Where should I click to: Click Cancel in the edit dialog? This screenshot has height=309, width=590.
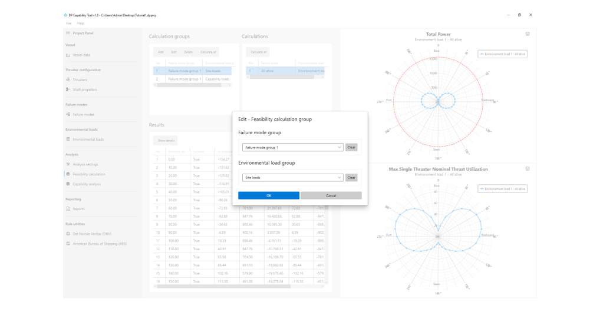tap(331, 195)
